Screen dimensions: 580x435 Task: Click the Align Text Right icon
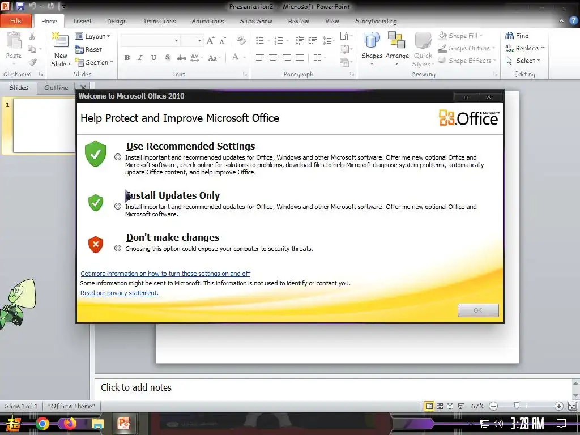pos(286,58)
